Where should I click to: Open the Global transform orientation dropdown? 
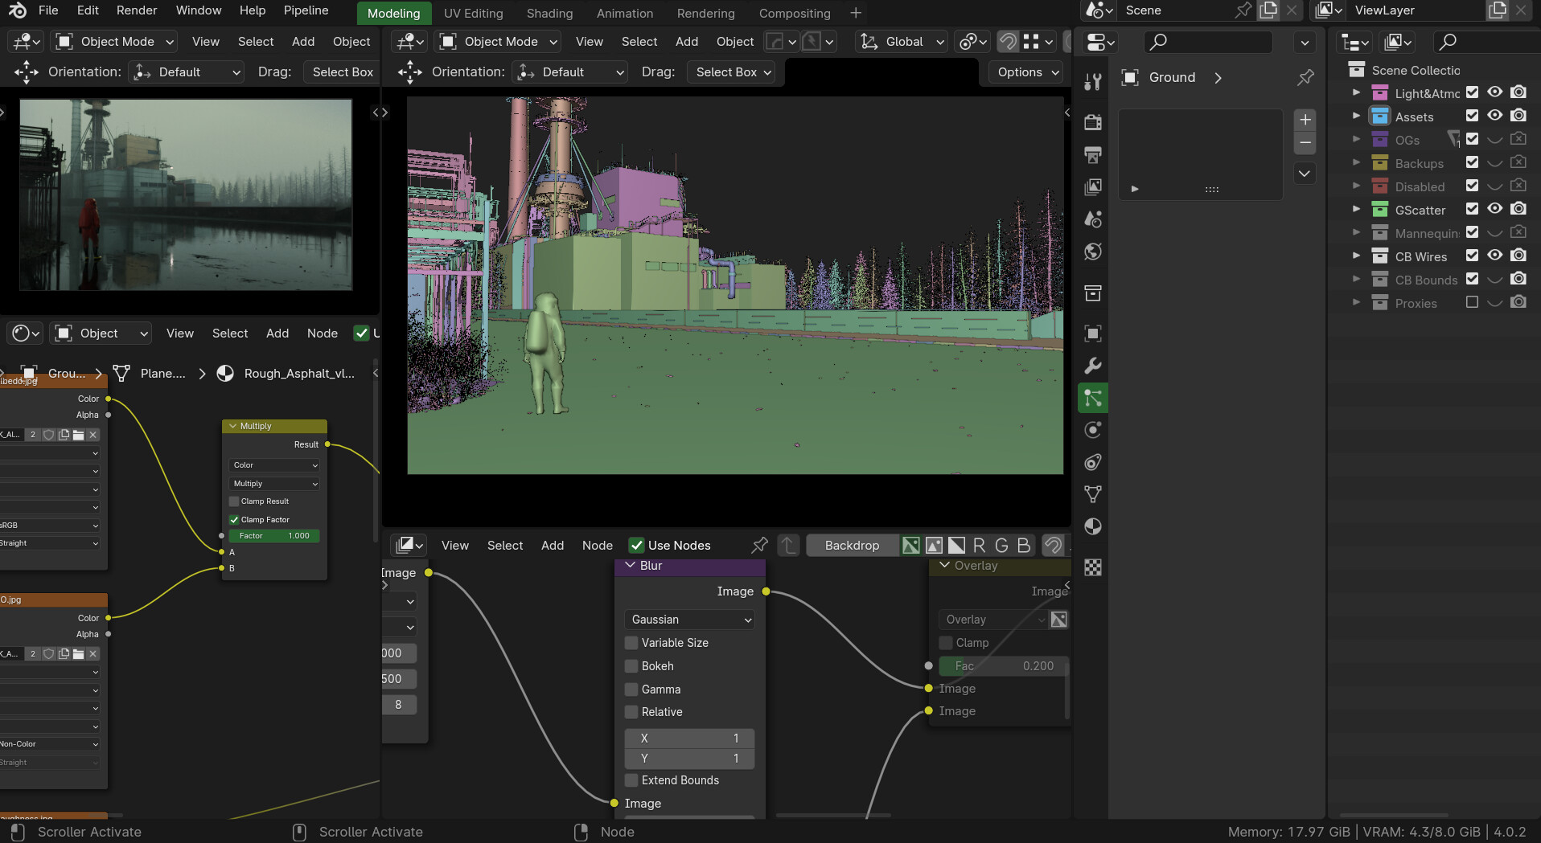pyautogui.click(x=902, y=42)
